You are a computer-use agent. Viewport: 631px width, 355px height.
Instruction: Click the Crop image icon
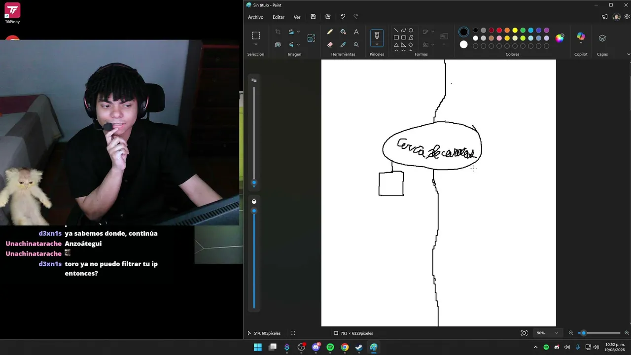click(x=278, y=32)
